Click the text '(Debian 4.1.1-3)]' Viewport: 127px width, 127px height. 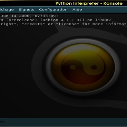63,20
